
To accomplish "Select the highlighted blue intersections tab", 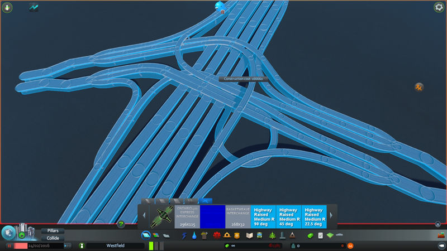I will [206, 200].
